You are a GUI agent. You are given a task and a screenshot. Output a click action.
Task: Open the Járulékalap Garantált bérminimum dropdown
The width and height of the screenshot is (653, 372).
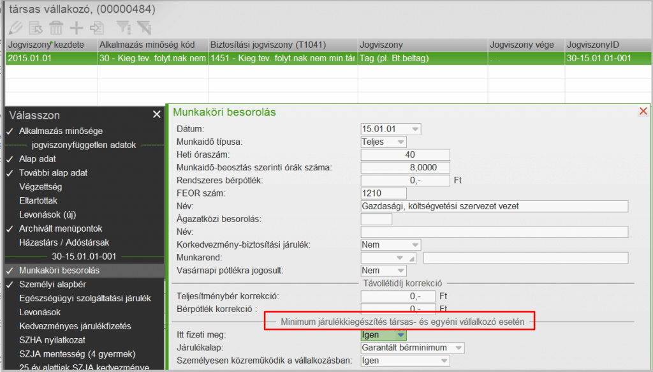point(458,348)
